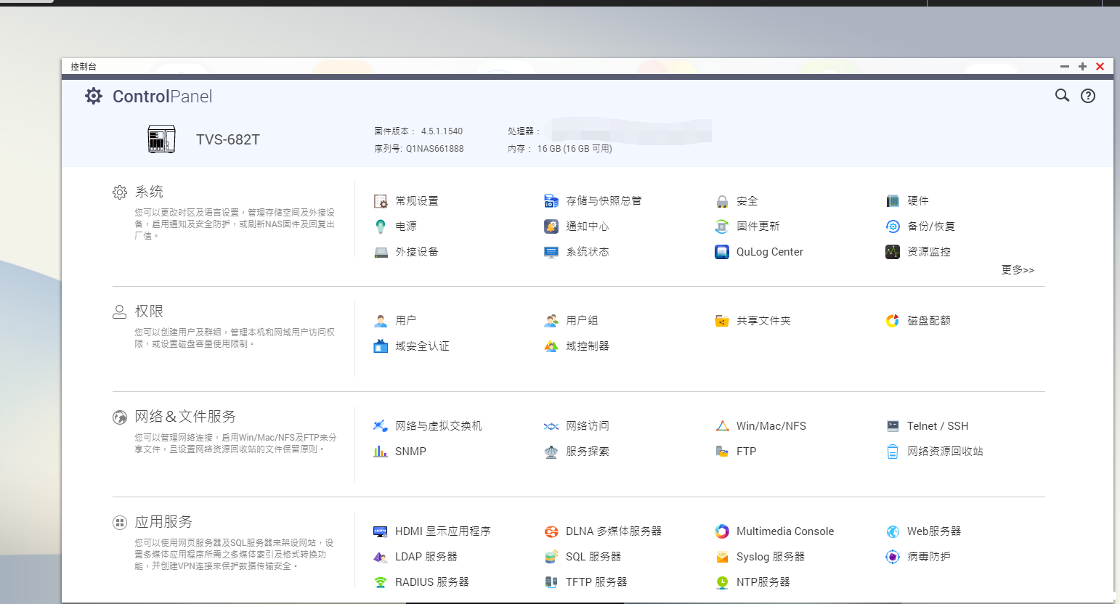Click the help question mark icon
Image resolution: width=1120 pixels, height=604 pixels.
(x=1087, y=96)
